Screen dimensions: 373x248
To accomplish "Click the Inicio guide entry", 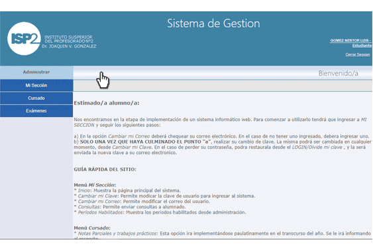I will point(84,190).
